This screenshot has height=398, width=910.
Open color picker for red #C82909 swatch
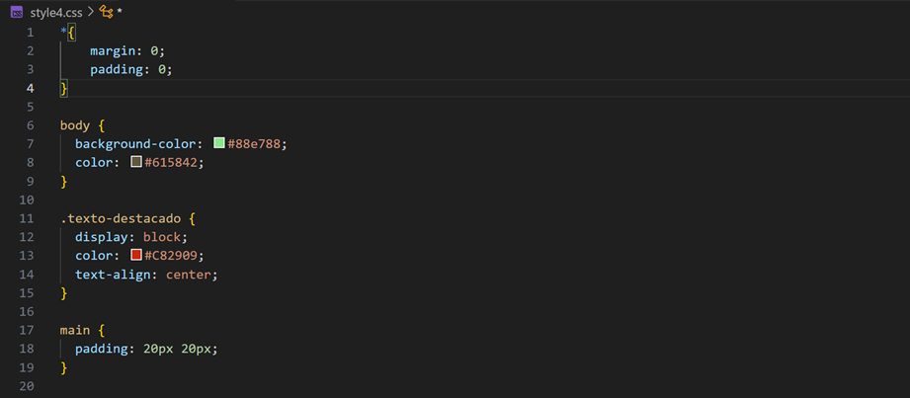(136, 255)
